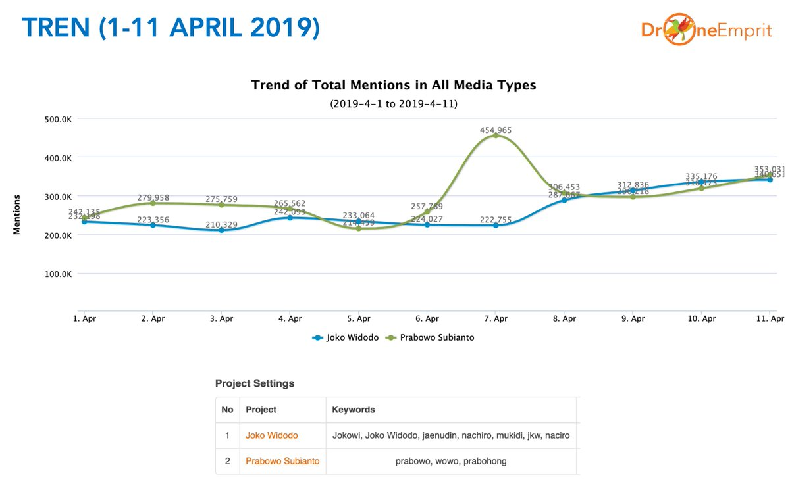Select the 210,329 data point on 3 Apr
Image resolution: width=790 pixels, height=494 pixels.
(221, 230)
